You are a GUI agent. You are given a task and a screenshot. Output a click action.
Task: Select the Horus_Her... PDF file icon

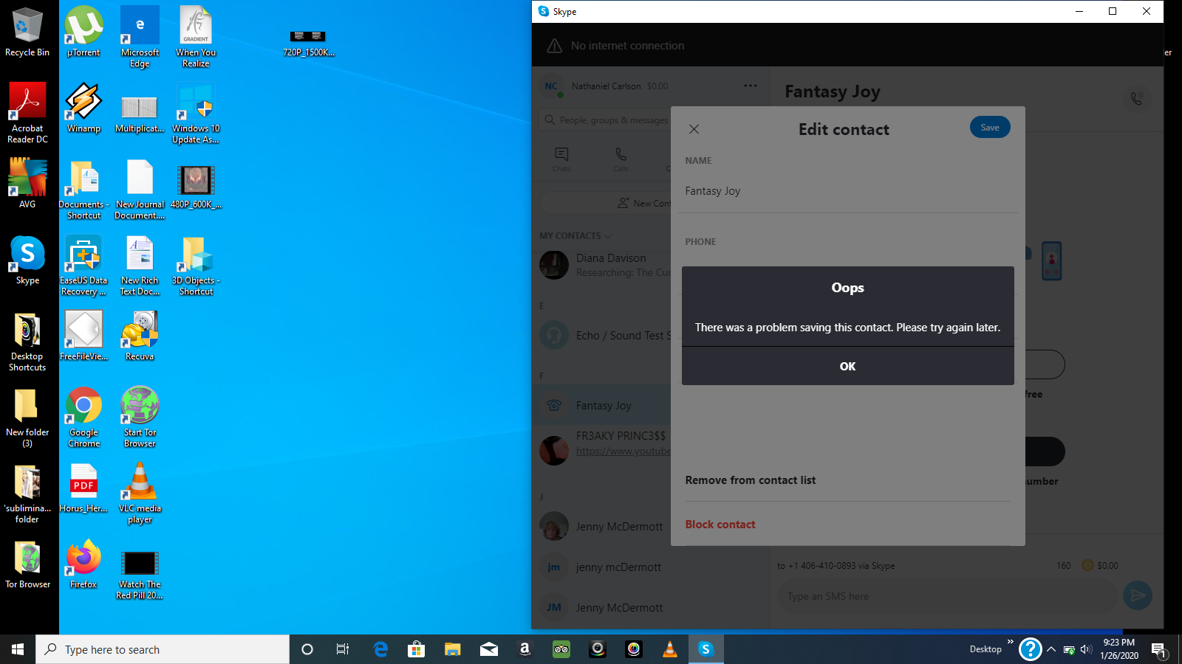tap(83, 488)
